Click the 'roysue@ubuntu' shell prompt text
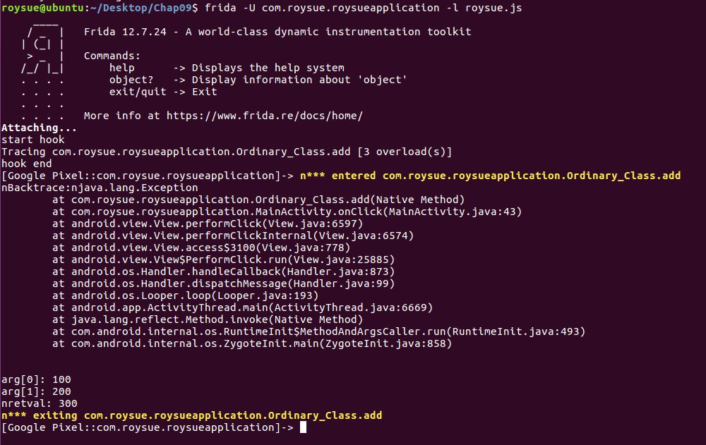706x445 pixels. [39, 8]
